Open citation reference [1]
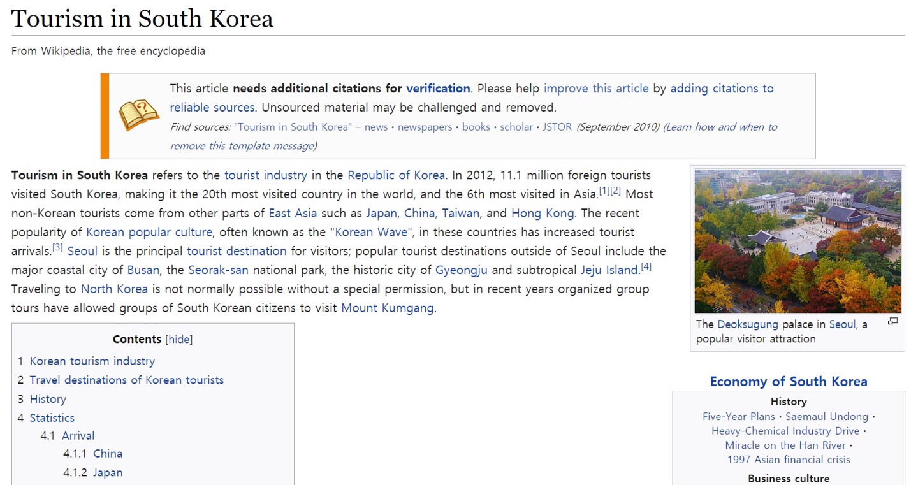Image resolution: width=918 pixels, height=485 pixels. 604,191
